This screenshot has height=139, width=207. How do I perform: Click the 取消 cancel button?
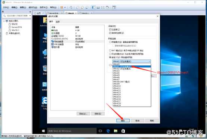tap(138, 121)
